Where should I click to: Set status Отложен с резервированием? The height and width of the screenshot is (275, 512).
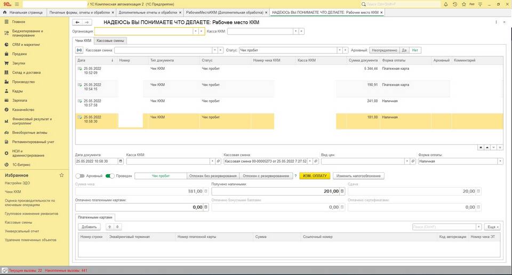pos(266,176)
